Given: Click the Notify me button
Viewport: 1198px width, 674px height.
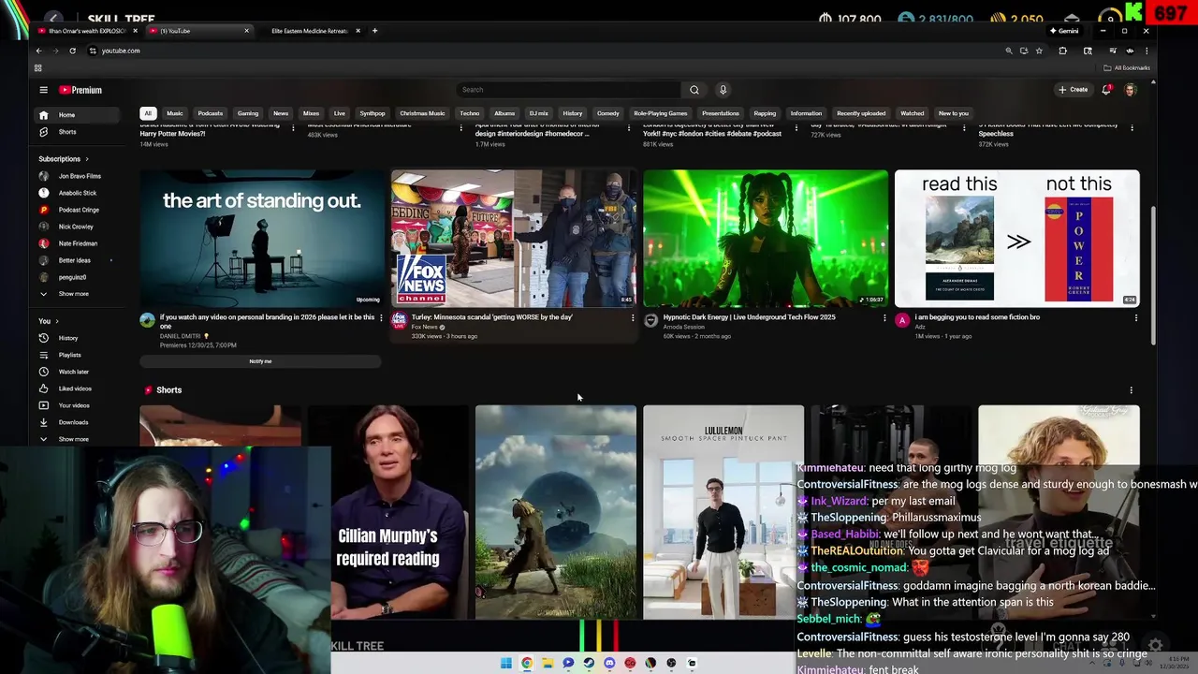Looking at the screenshot, I should click(x=260, y=361).
